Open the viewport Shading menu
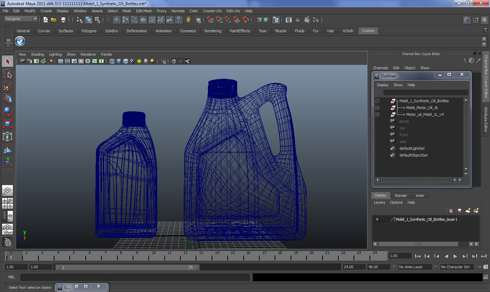Screen dimensions: 490x292 click(37, 54)
